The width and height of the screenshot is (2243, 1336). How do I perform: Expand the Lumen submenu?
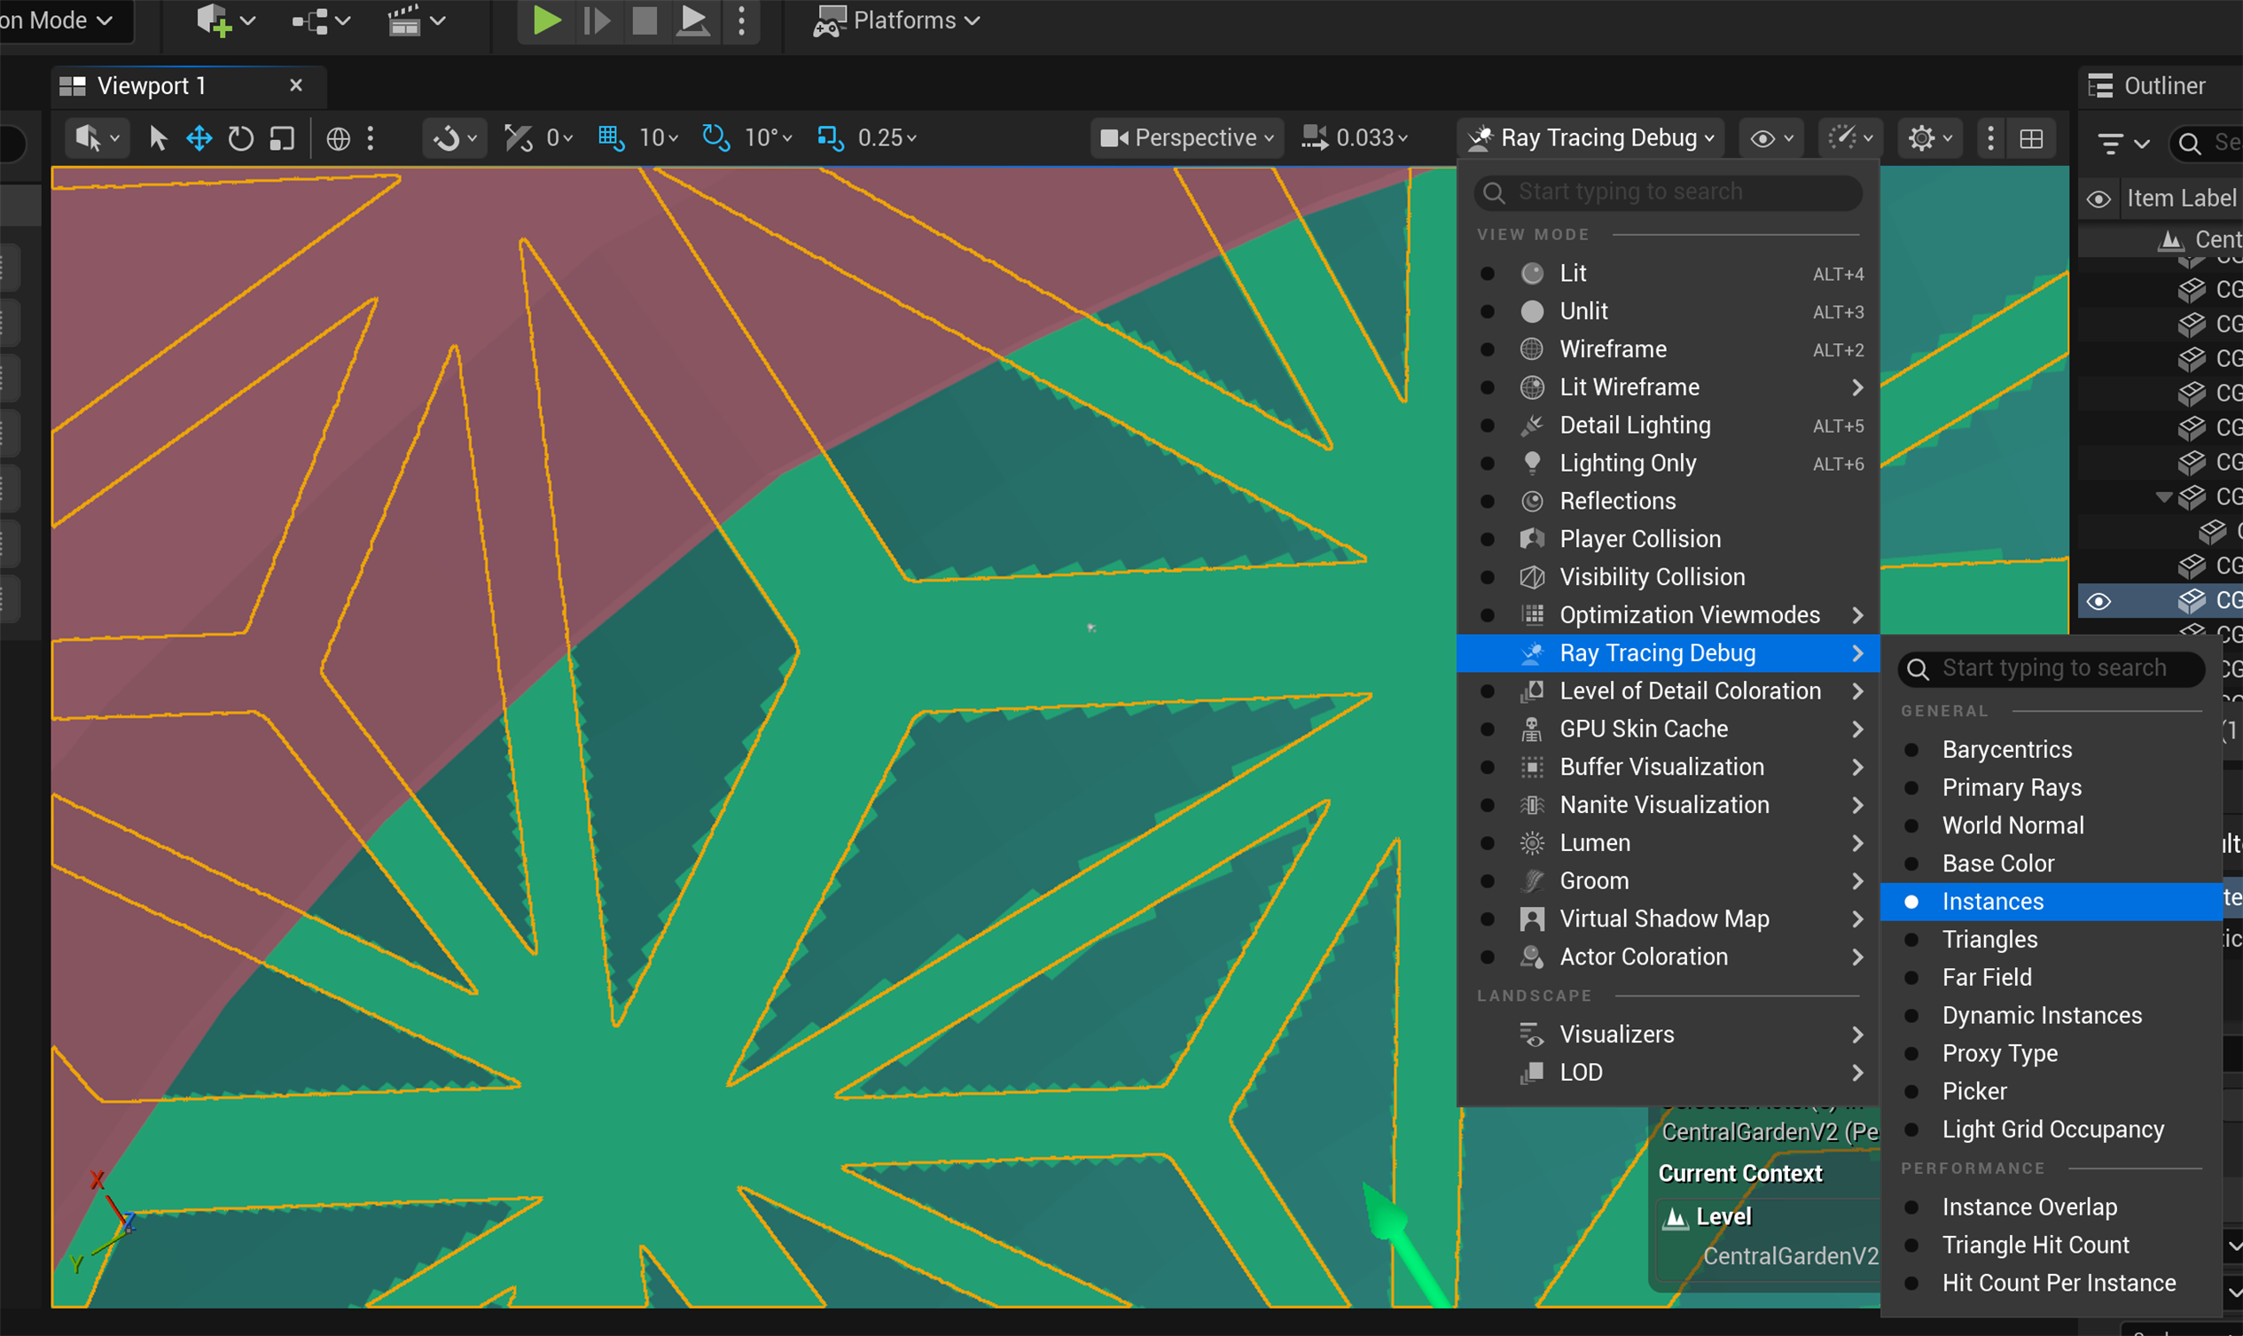coord(1668,843)
